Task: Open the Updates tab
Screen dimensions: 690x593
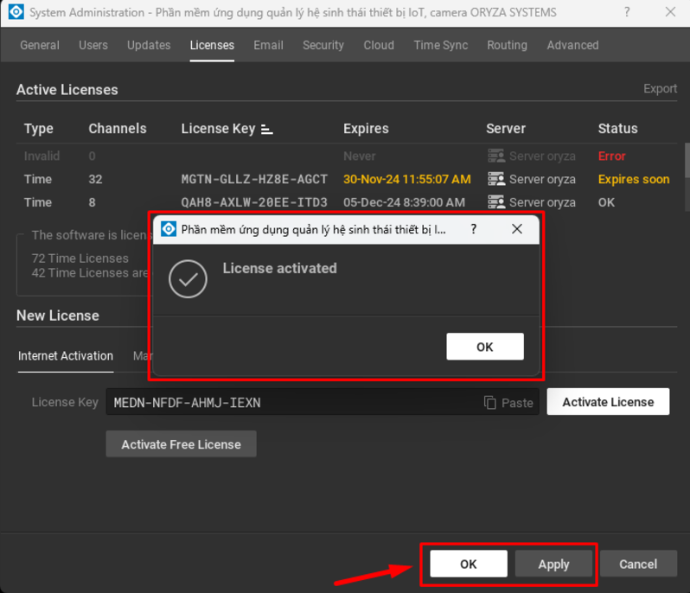Action: [149, 45]
